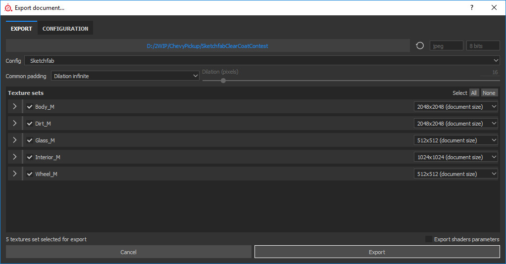This screenshot has width=506, height=264.
Task: Expand the Wheel_M texture set row
Action: pyautogui.click(x=14, y=174)
